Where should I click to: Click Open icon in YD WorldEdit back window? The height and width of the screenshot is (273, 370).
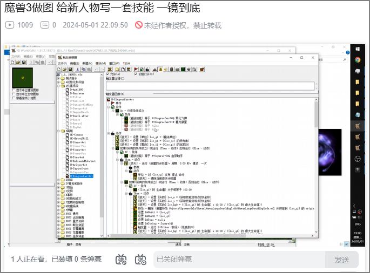click(x=18, y=62)
